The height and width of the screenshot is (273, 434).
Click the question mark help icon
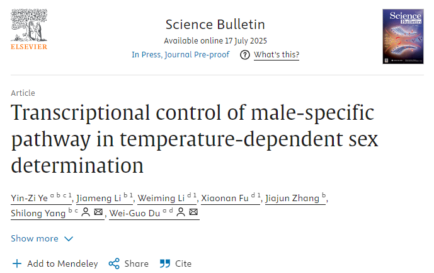point(245,55)
